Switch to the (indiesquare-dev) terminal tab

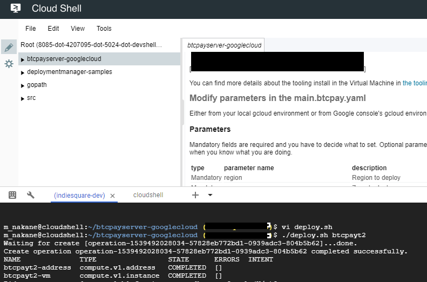tap(79, 196)
